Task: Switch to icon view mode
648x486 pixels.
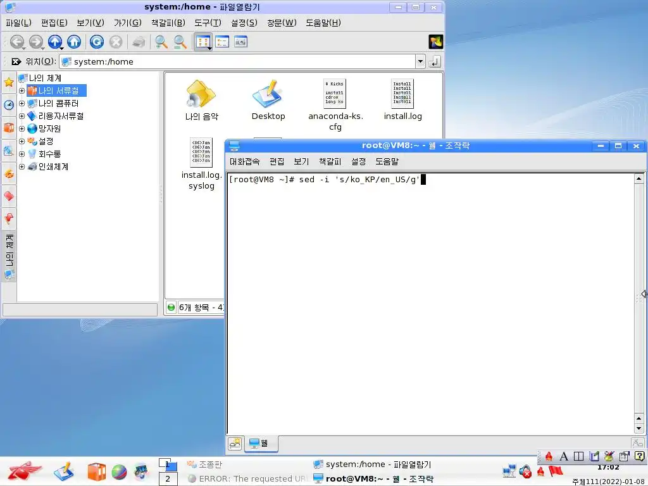Action: (x=203, y=42)
